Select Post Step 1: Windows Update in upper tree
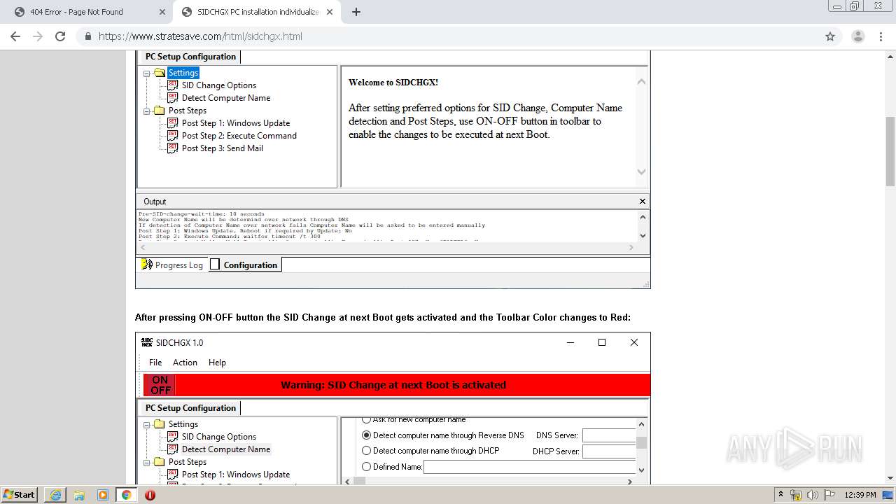The width and height of the screenshot is (896, 504). [236, 123]
